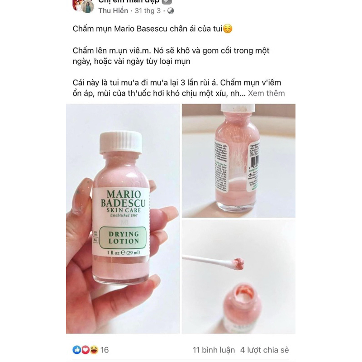This screenshot has height=362, width=362.
Task: Open the 11 bình luận comments
Action: coord(214,350)
